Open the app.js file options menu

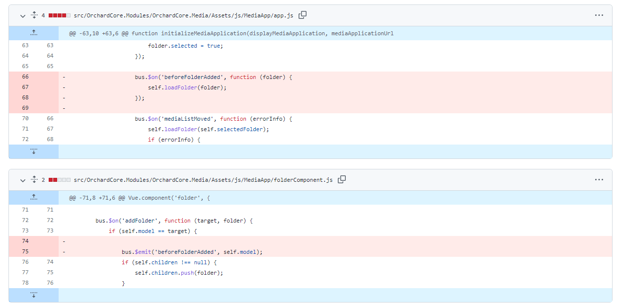pos(599,15)
